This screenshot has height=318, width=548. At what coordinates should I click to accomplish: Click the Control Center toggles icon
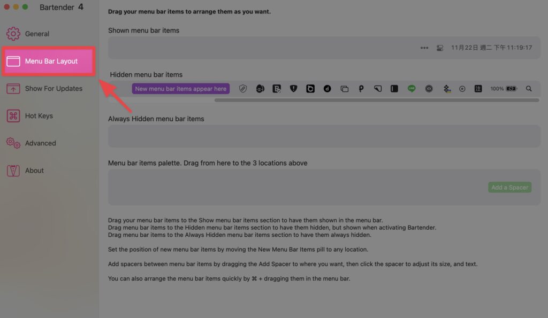(440, 48)
